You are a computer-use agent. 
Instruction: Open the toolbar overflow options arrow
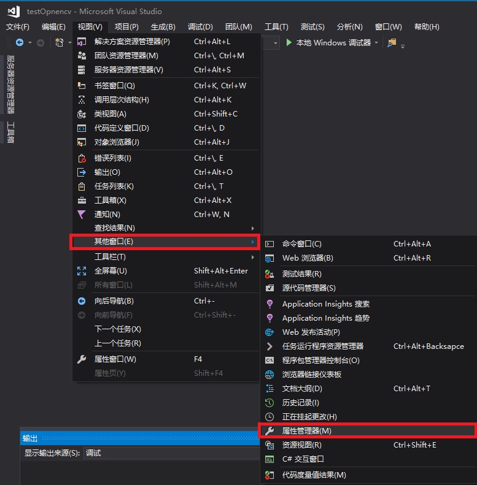(403, 47)
